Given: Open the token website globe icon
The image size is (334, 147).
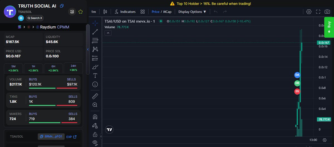Looking at the screenshot, I should pos(21,18).
